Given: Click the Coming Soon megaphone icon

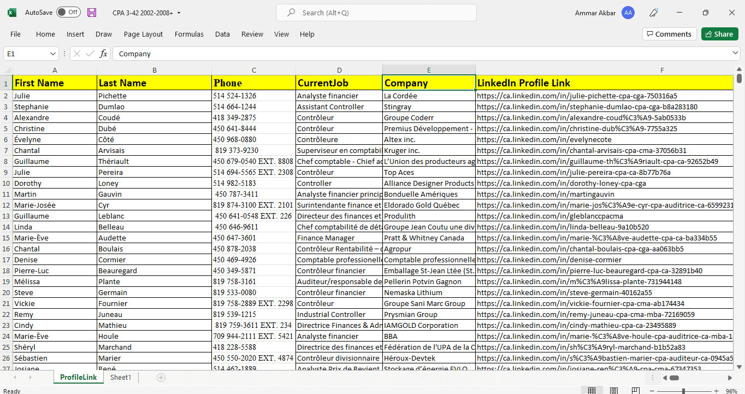Looking at the screenshot, I should tap(653, 13).
